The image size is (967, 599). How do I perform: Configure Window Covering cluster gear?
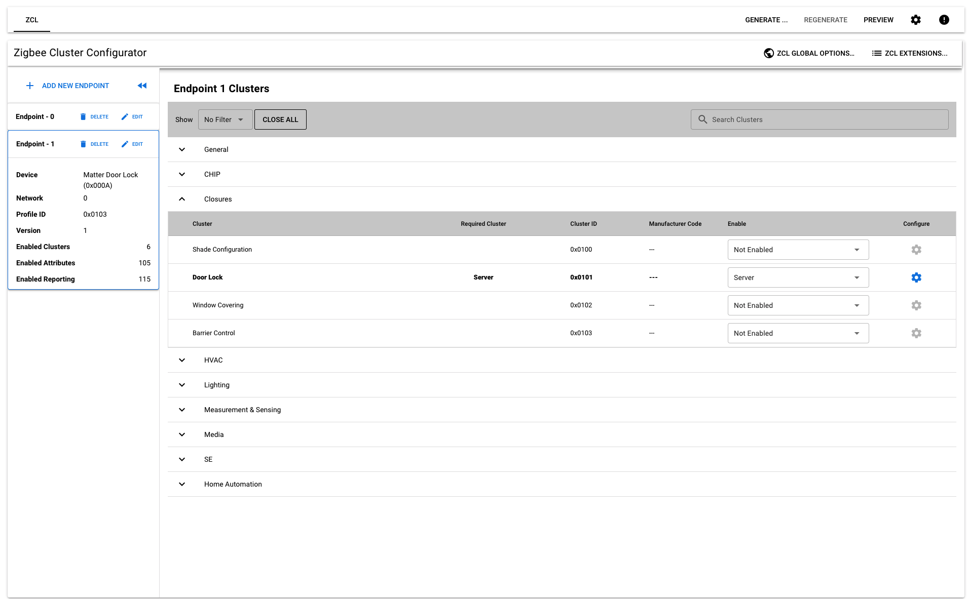[x=916, y=305]
